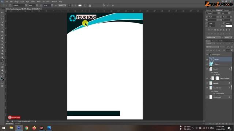Image resolution: width=234 pixels, height=131 pixels.
Task: Toggle Color Overlay effect visibility
Action: [214, 94]
